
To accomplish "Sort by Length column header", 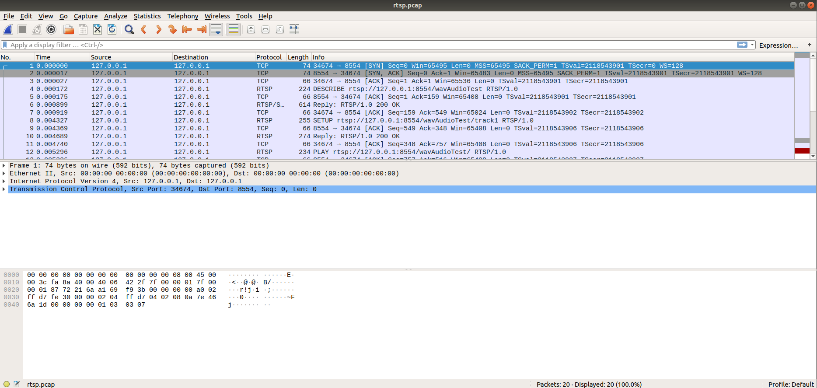I will pos(299,57).
